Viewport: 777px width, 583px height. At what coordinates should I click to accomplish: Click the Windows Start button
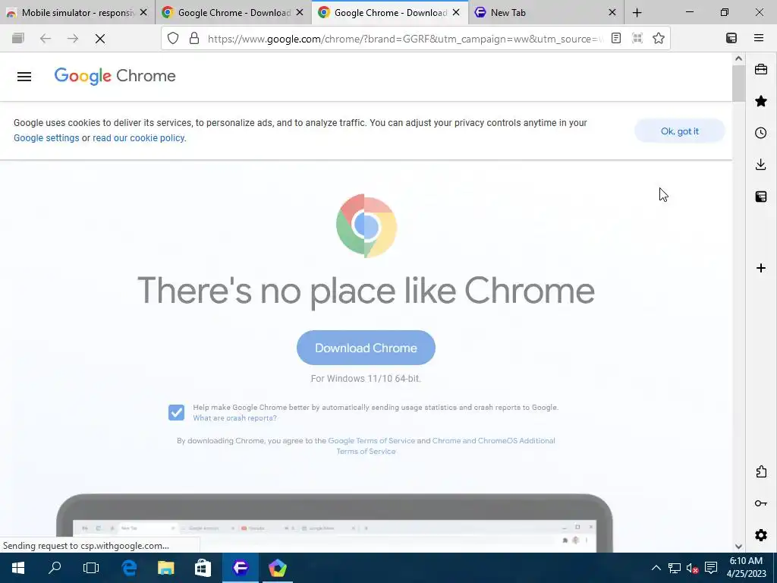click(18, 568)
